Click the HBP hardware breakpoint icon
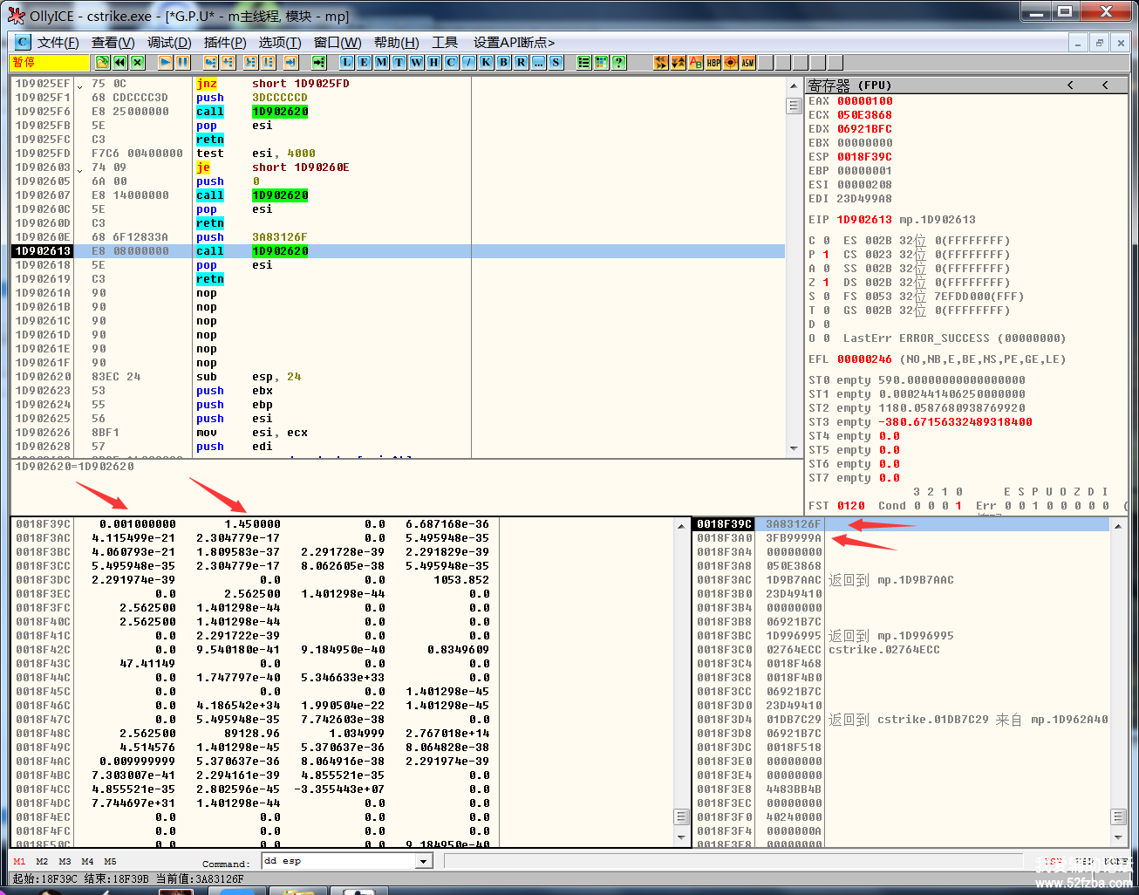Viewport: 1139px width, 895px height. (x=713, y=62)
